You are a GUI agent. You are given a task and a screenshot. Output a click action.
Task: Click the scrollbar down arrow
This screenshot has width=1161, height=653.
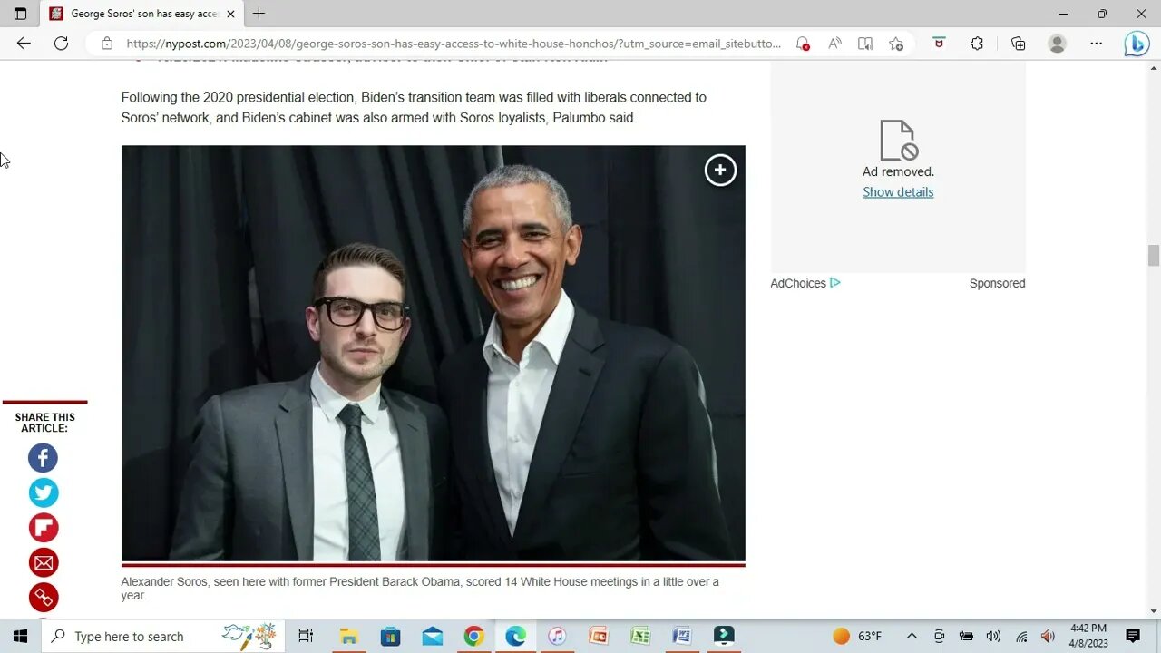pyautogui.click(x=1153, y=610)
